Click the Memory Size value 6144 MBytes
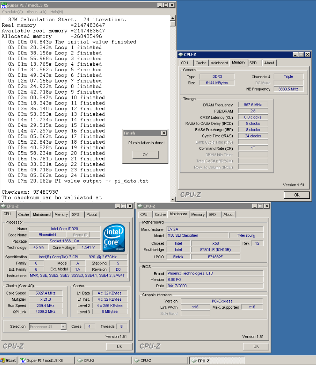This screenshot has height=365, width=316. [x=217, y=83]
